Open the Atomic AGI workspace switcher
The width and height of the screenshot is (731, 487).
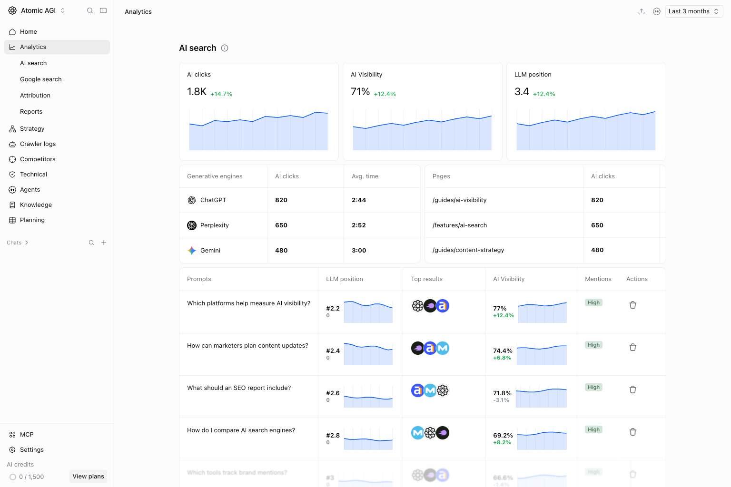(x=37, y=10)
